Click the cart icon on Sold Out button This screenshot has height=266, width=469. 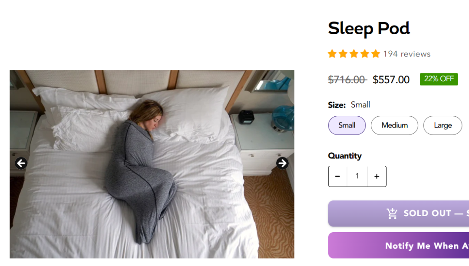click(x=392, y=213)
